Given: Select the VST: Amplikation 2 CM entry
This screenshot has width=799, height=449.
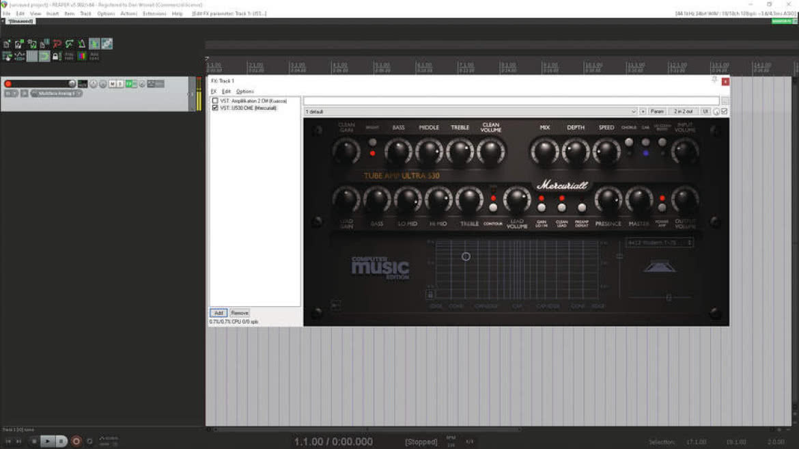Looking at the screenshot, I should point(253,101).
